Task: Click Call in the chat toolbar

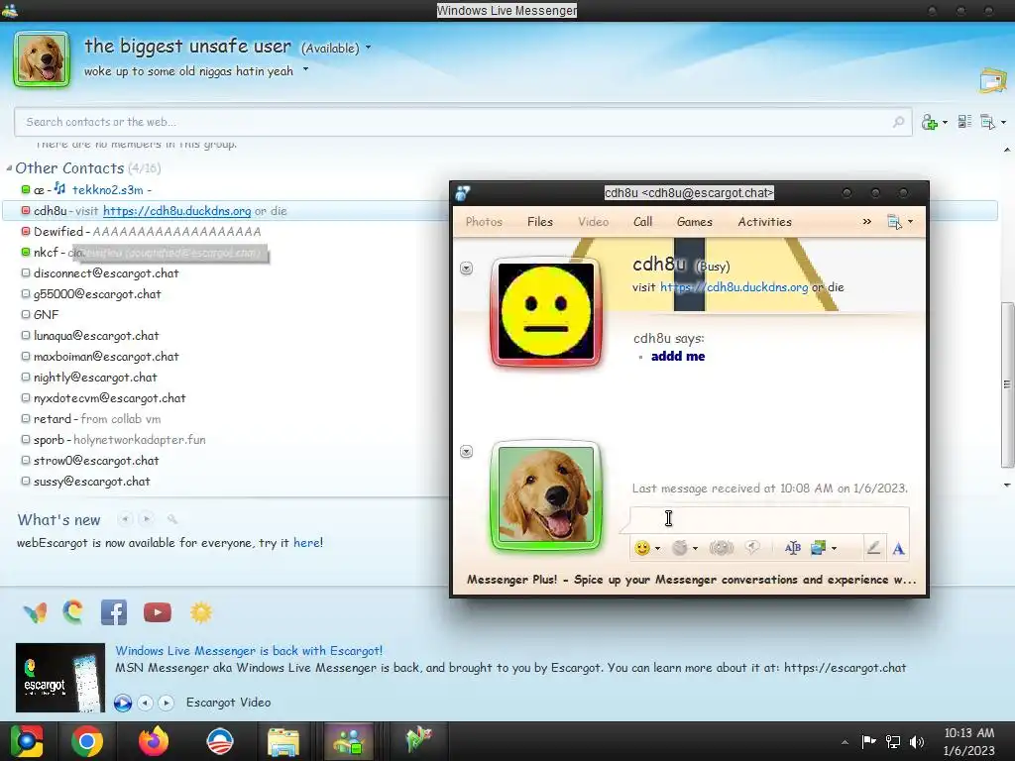Action: [642, 221]
